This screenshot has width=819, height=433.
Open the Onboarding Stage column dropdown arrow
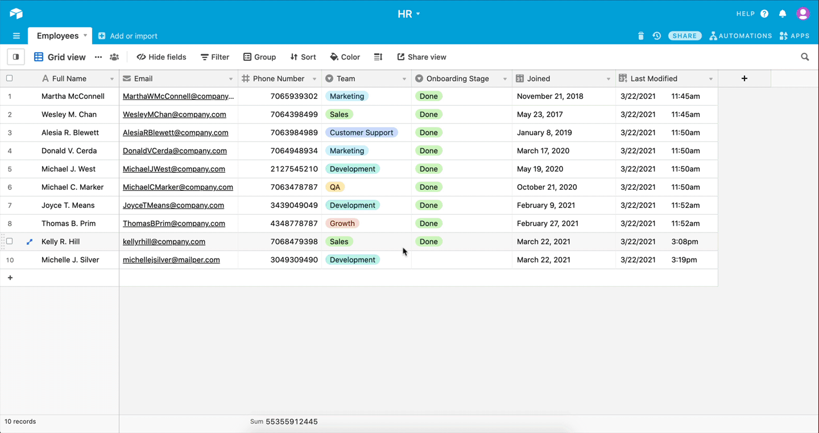504,79
